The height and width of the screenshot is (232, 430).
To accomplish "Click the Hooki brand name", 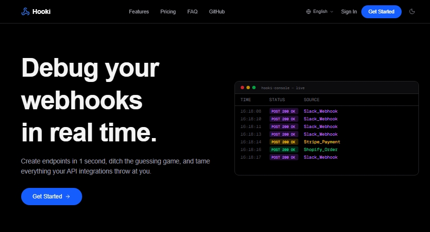I will pos(41,12).
